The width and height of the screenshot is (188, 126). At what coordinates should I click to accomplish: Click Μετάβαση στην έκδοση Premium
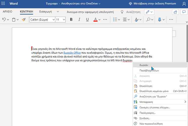point(155,4)
